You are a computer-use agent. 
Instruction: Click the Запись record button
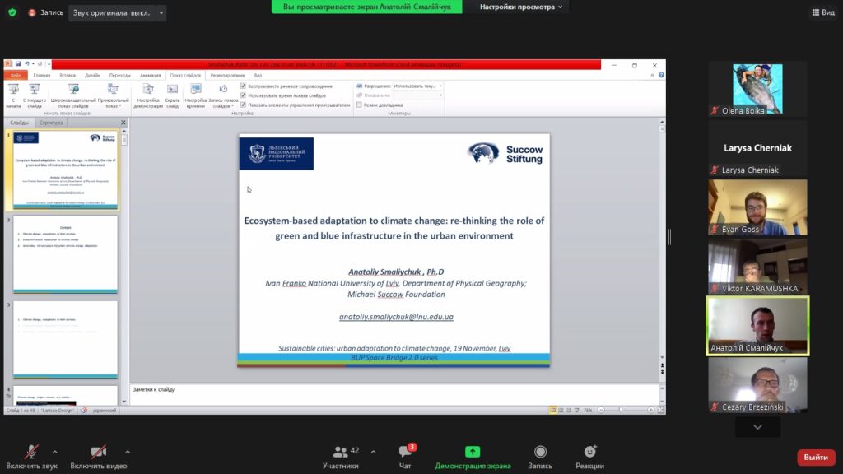(540, 457)
